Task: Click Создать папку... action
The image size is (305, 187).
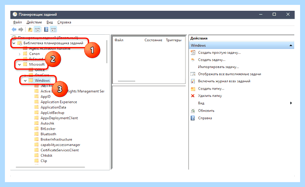Action: 211,89
